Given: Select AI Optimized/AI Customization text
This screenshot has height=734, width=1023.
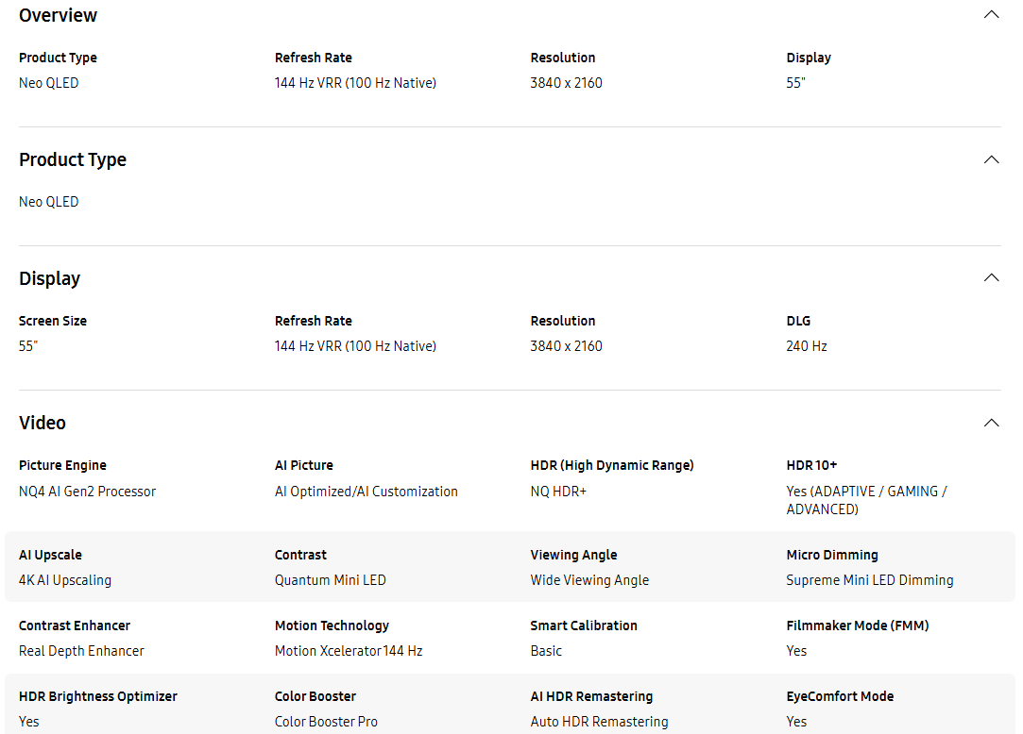Looking at the screenshot, I should pos(367,492).
